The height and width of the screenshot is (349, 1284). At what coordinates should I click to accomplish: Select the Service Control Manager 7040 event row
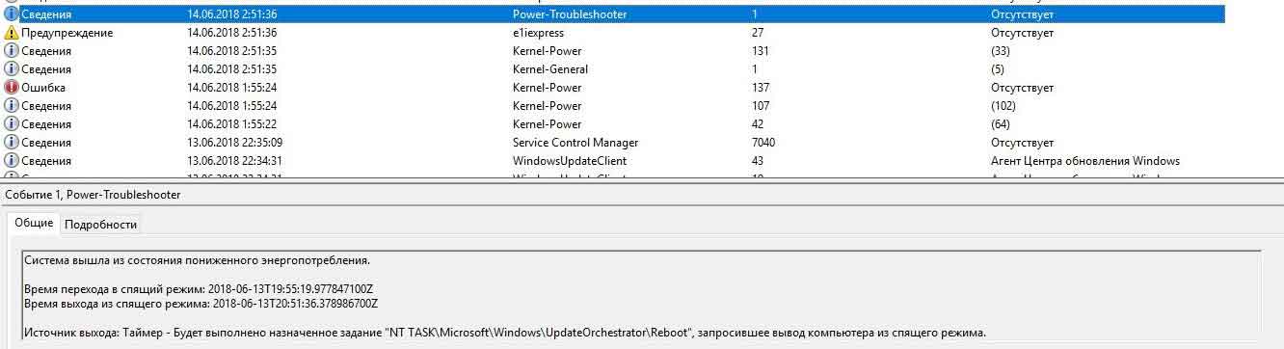click(613, 143)
